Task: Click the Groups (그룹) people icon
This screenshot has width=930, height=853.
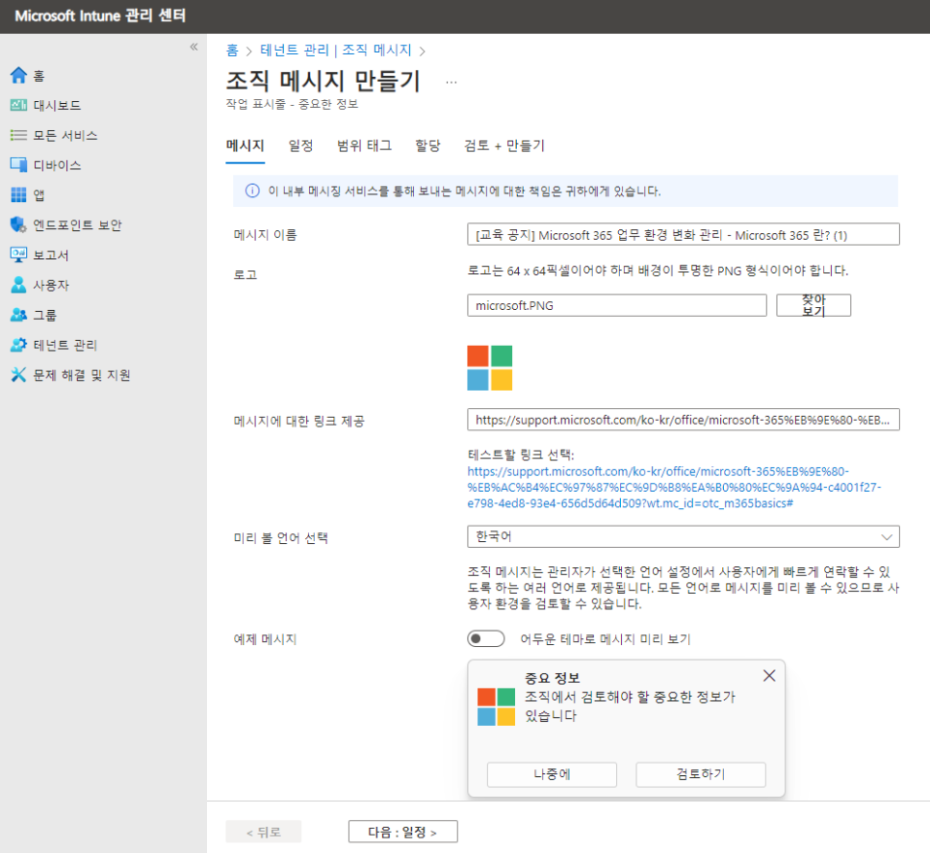Action: coord(18,315)
